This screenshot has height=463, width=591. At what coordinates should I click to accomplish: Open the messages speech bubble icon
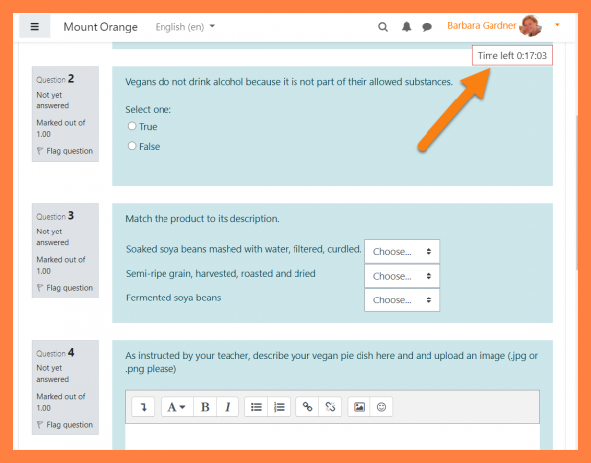(427, 27)
